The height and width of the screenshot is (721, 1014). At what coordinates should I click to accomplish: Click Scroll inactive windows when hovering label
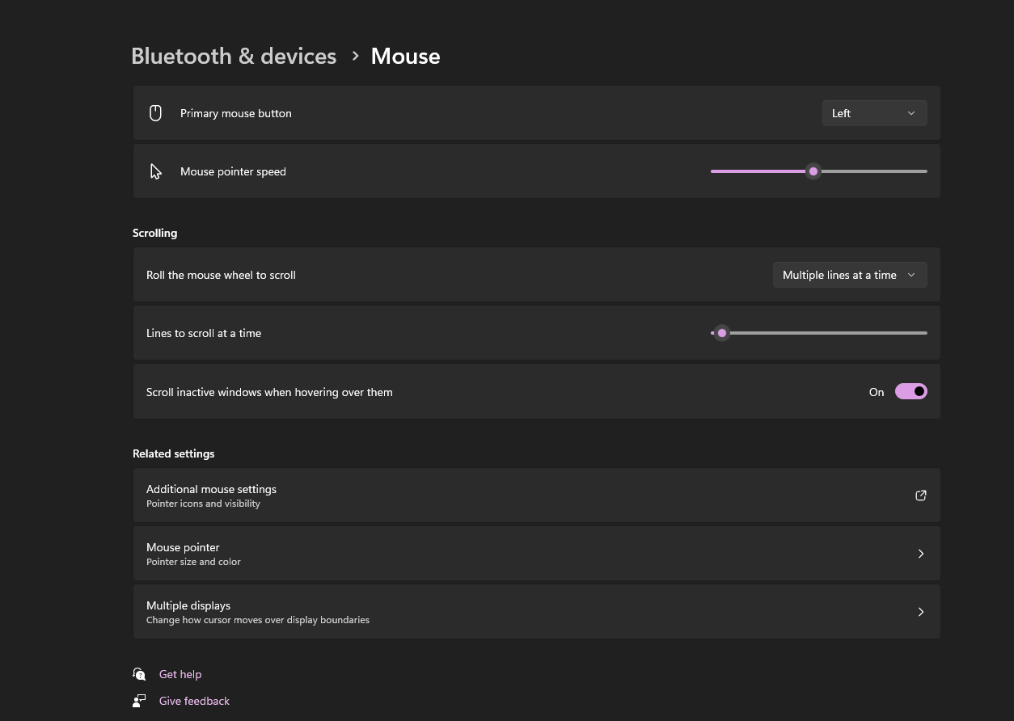(269, 392)
